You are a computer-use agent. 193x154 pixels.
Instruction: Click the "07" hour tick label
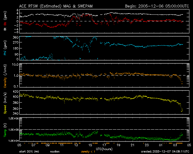coord(33,145)
